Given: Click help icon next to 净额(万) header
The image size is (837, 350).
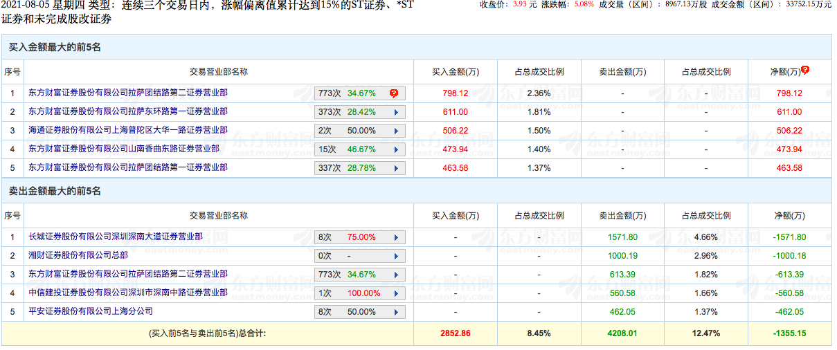Looking at the screenshot, I should click(805, 70).
